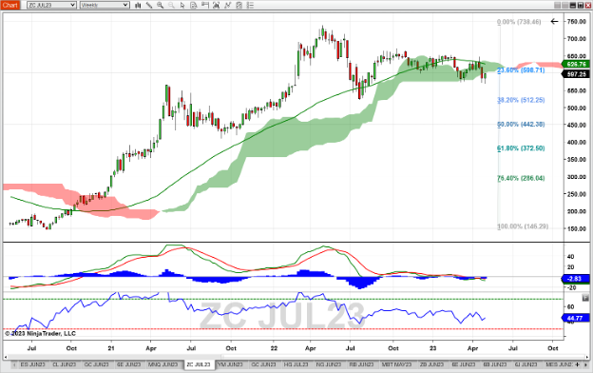Open the bar style chart type icon
The width and height of the screenshot is (593, 373).
point(138,6)
